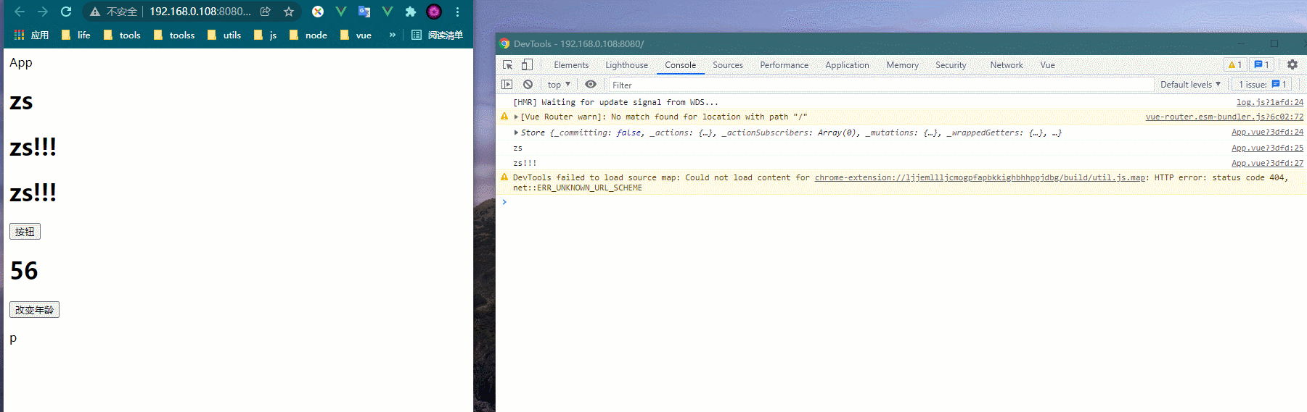Viewport: 1307px width, 412px height.
Task: Open the first Vue devtools extension icon
Action: pyautogui.click(x=341, y=12)
